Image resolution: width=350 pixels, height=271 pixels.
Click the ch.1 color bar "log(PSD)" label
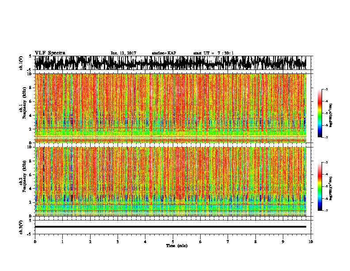[x=331, y=115]
